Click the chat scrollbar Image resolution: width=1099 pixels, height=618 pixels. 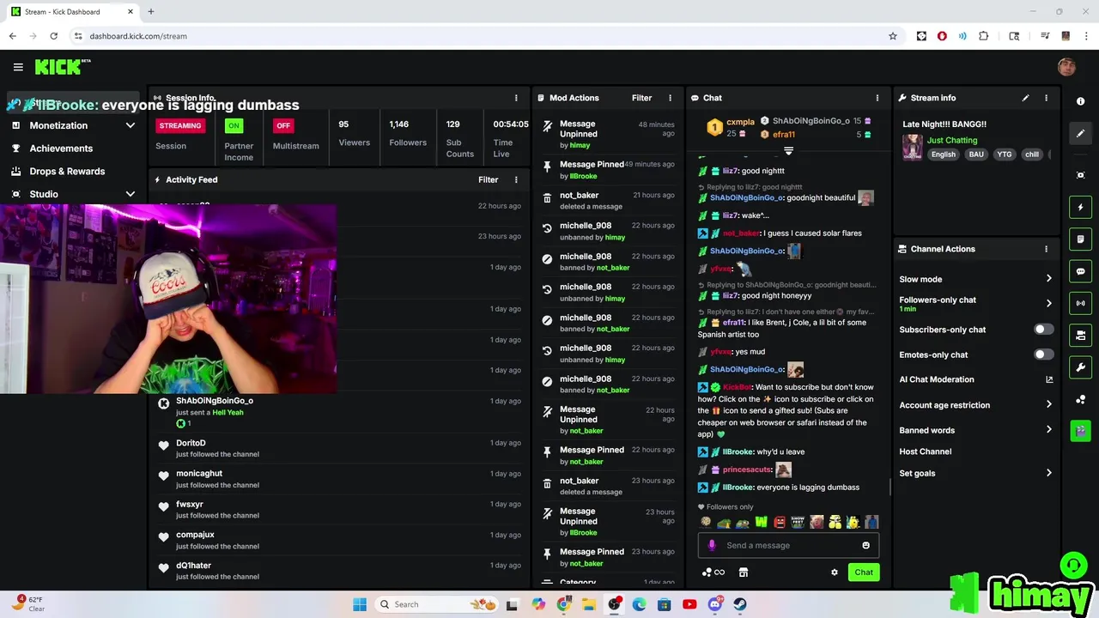coord(890,488)
